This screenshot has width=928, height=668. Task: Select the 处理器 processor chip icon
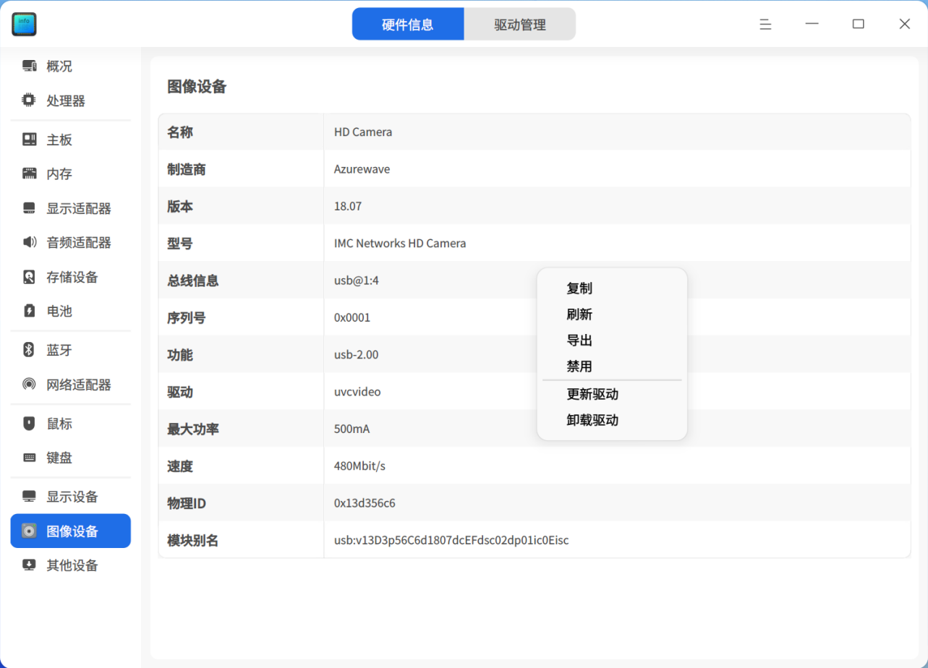tap(29, 100)
